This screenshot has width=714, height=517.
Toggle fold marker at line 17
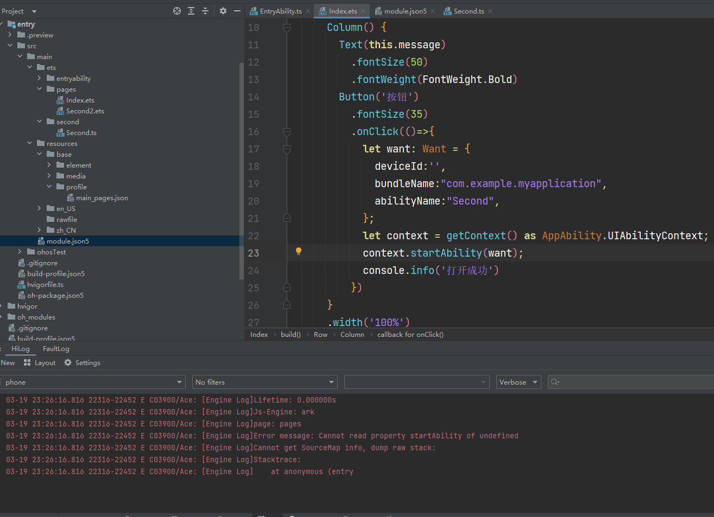(x=287, y=149)
